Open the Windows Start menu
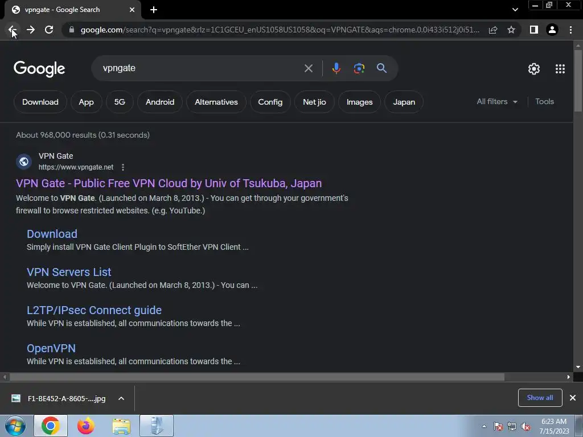The width and height of the screenshot is (583, 437). (x=15, y=426)
